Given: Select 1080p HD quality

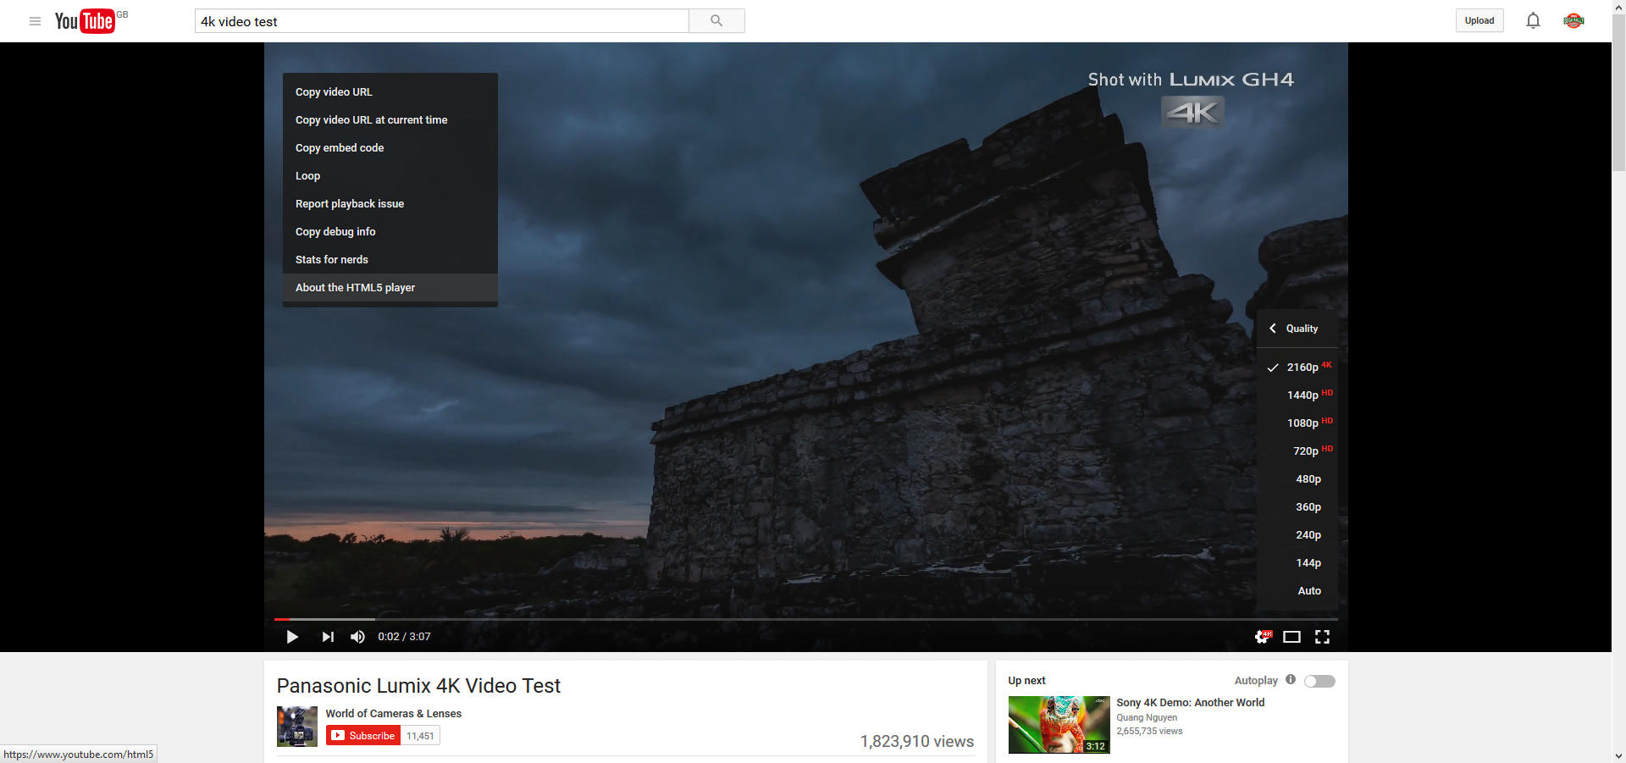Looking at the screenshot, I should click(1297, 423).
